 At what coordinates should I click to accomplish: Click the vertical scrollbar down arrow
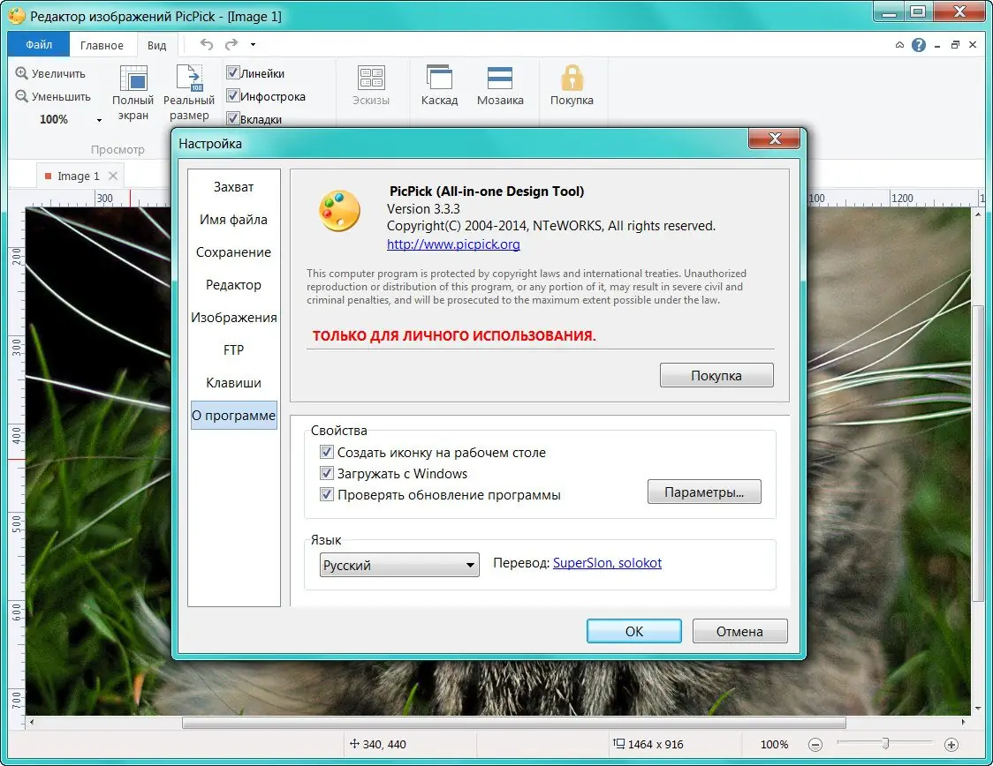pyautogui.click(x=978, y=709)
